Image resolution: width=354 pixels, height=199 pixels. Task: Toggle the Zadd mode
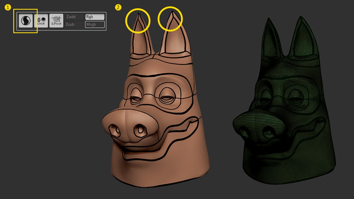click(x=74, y=17)
